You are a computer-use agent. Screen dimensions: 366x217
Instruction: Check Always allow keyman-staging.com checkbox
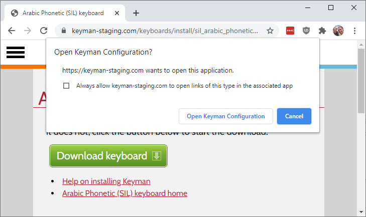66,86
